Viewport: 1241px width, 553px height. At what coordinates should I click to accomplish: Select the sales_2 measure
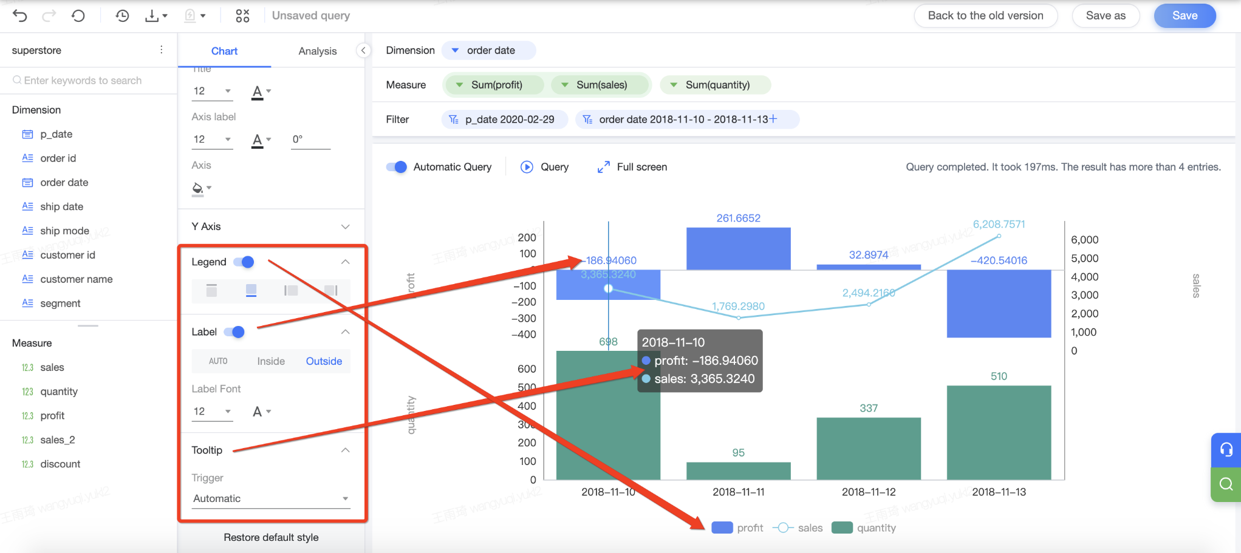coord(58,440)
